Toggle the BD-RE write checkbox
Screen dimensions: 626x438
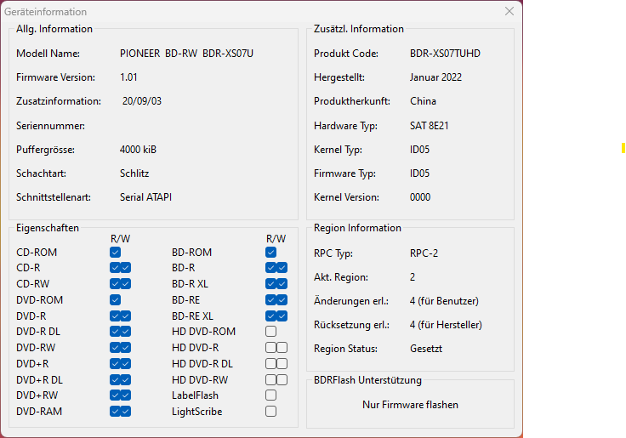(282, 300)
